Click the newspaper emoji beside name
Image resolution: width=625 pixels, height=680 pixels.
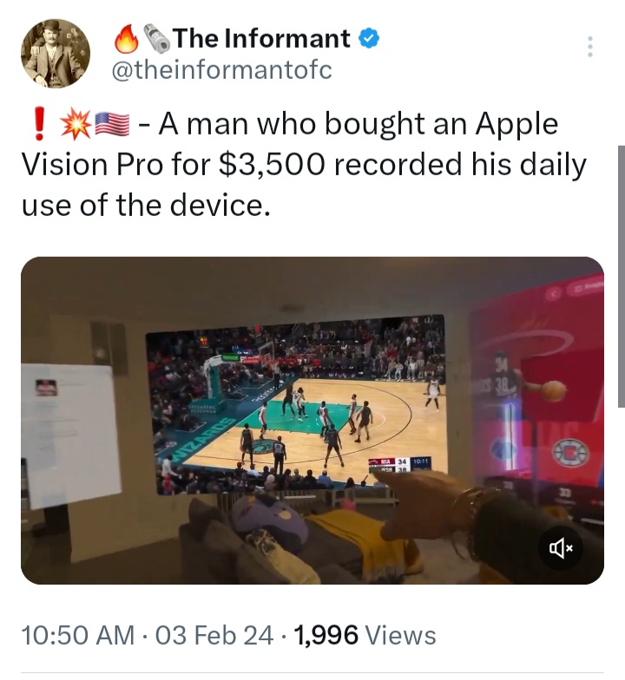[156, 39]
